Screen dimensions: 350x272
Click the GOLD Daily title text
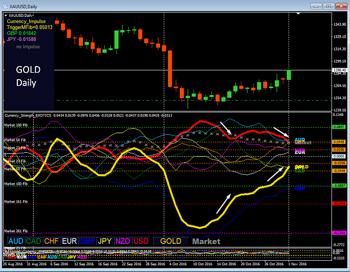28,76
